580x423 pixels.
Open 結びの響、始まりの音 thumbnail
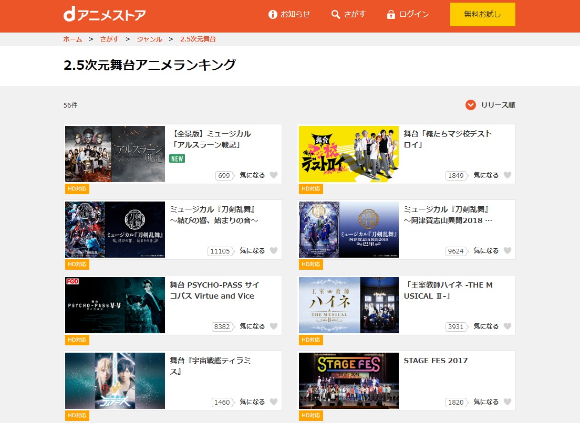115,229
